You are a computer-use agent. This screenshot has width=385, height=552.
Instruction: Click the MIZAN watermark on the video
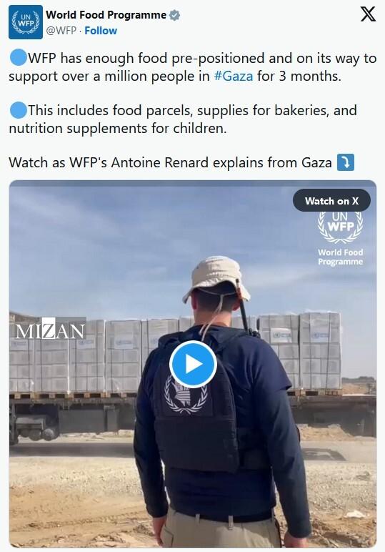(x=50, y=329)
